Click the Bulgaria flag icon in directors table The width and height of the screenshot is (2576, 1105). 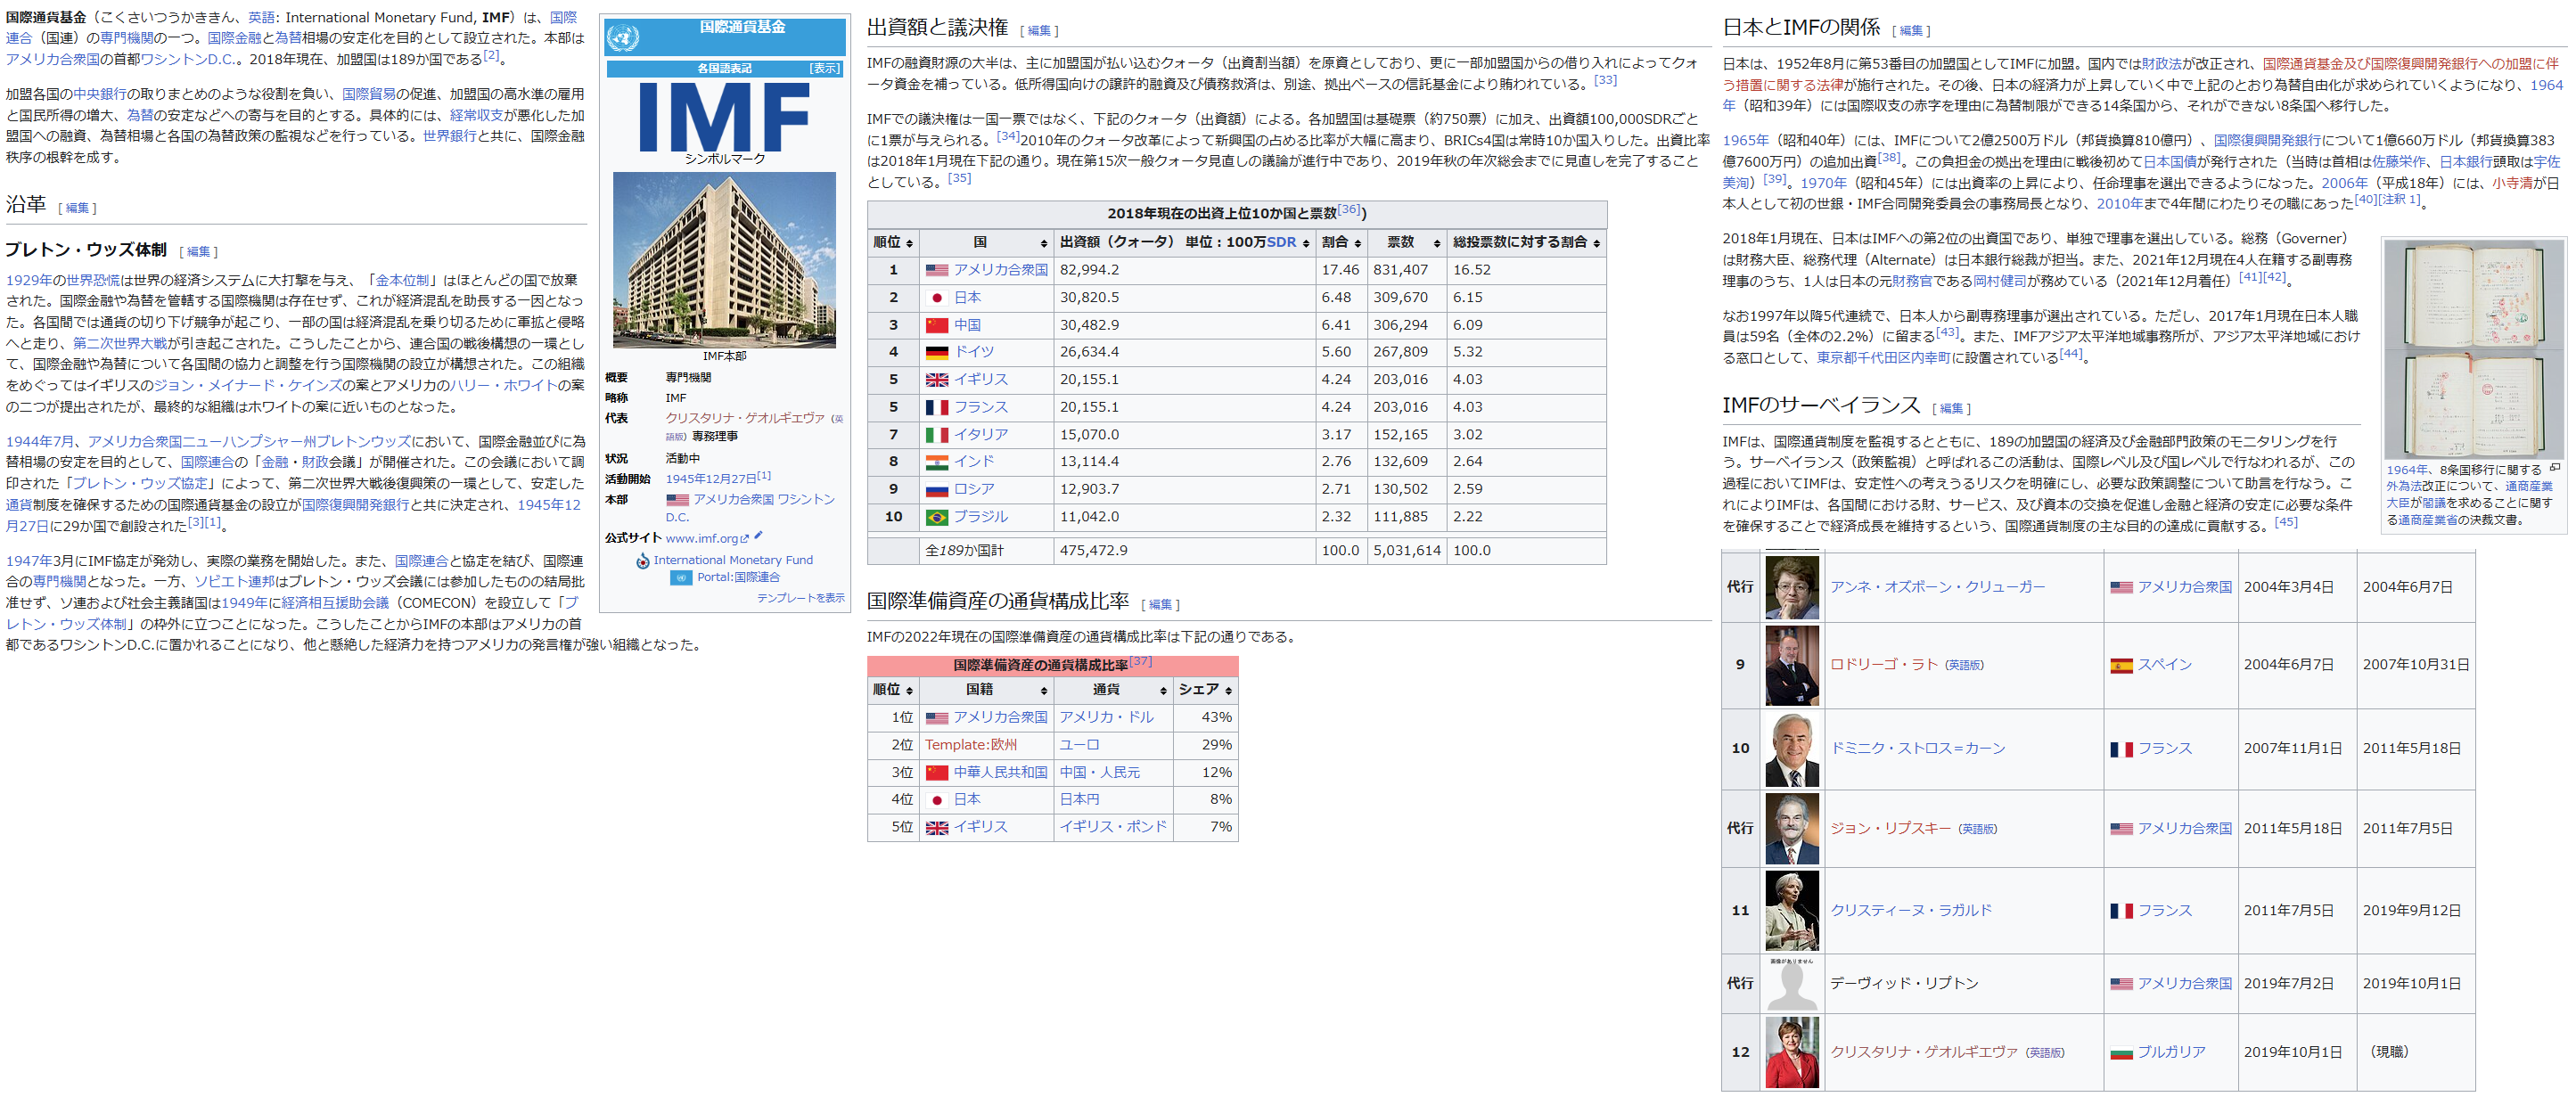[2121, 1053]
